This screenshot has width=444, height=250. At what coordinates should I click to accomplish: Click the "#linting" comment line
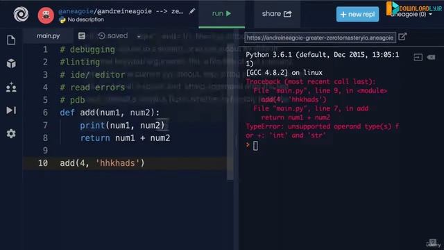tap(80, 62)
